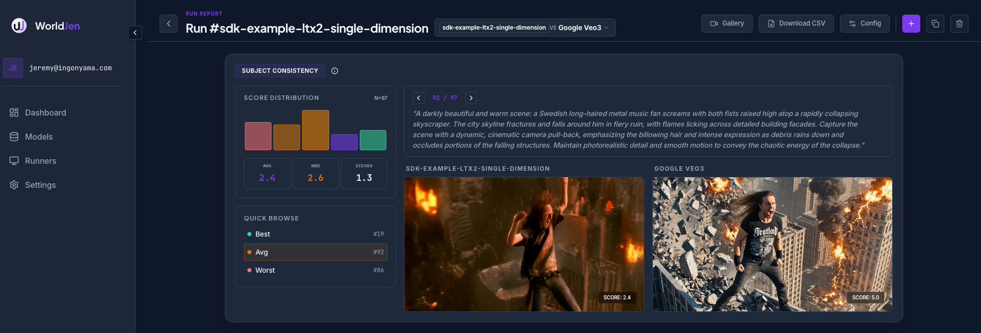Open the Gallery view
The image size is (981, 333).
[x=727, y=24]
